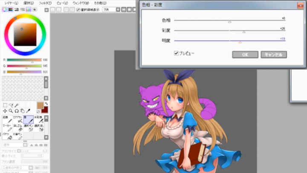Toggle the RGB slider panel
The height and width of the screenshot is (173, 307).
point(11,9)
